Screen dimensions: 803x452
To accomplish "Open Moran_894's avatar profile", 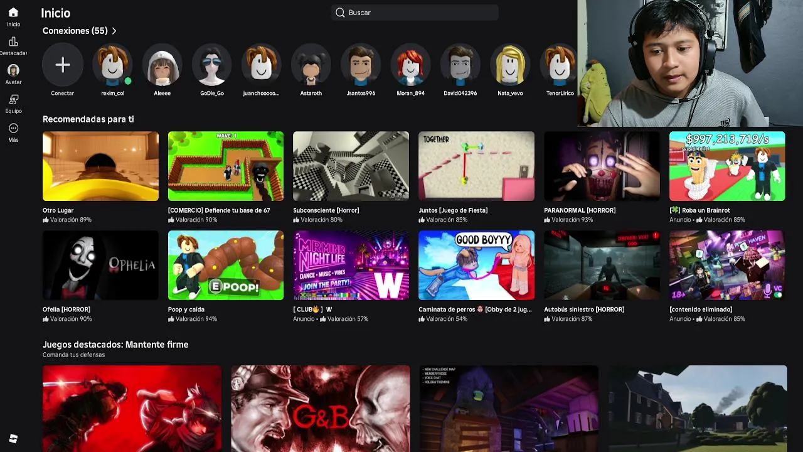I will (410, 65).
